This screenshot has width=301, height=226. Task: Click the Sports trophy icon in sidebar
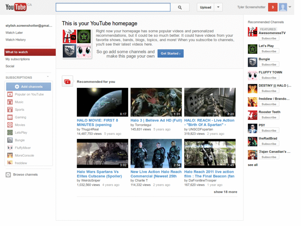(10, 110)
